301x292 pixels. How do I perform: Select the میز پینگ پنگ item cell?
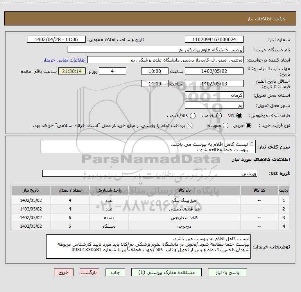184,200
